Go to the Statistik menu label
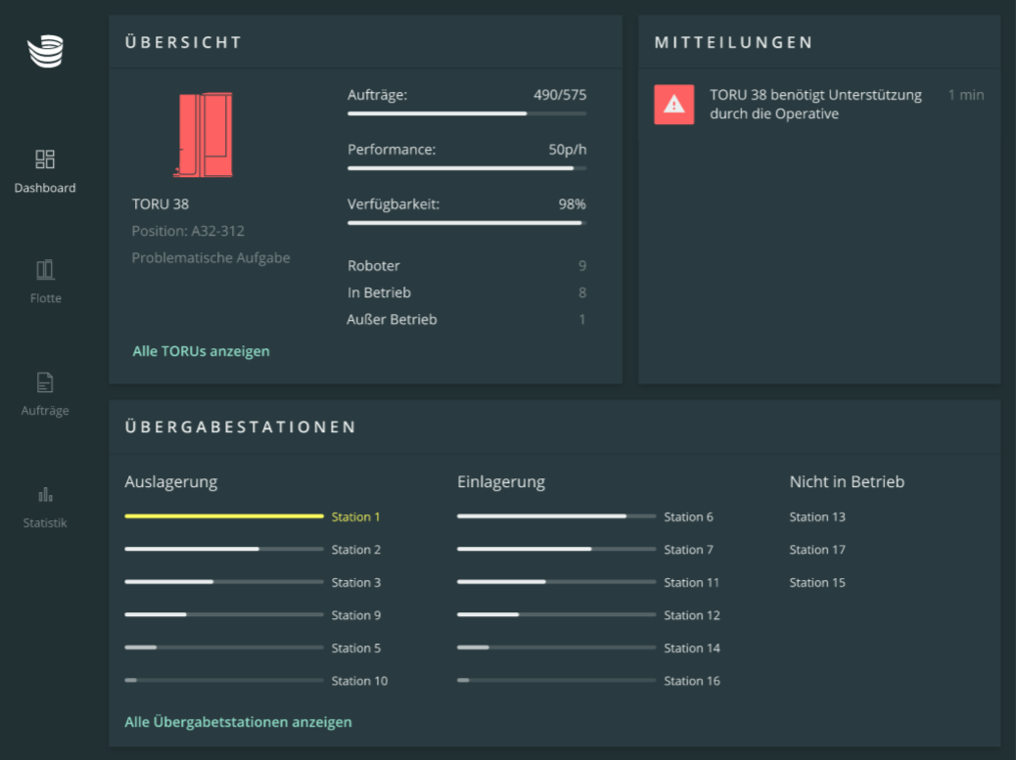1016x760 pixels. (45, 523)
